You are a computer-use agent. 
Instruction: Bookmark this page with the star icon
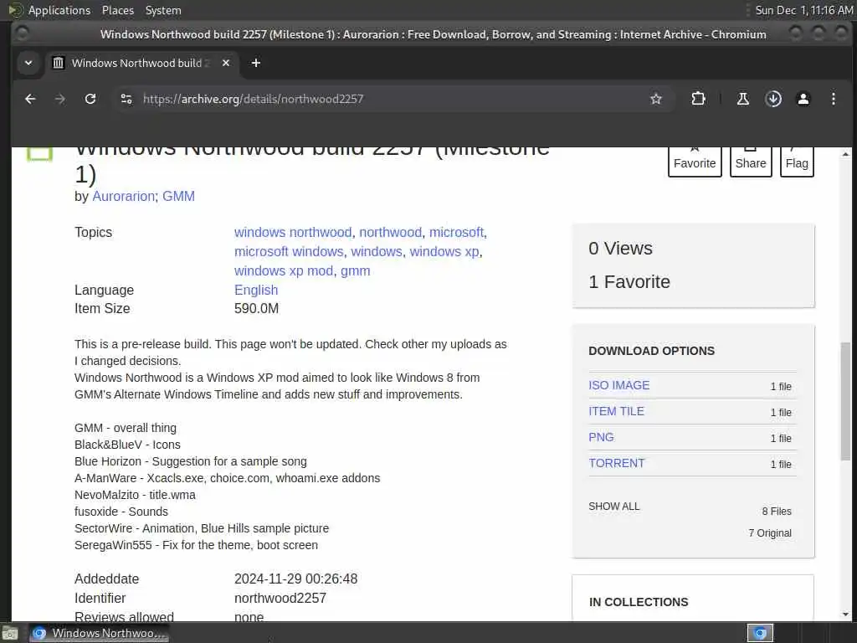[x=656, y=99]
